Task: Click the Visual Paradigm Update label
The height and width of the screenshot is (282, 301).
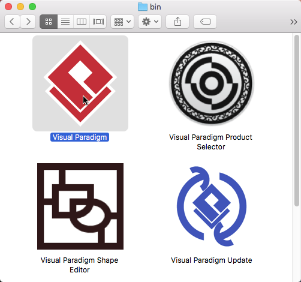Action: click(x=212, y=260)
